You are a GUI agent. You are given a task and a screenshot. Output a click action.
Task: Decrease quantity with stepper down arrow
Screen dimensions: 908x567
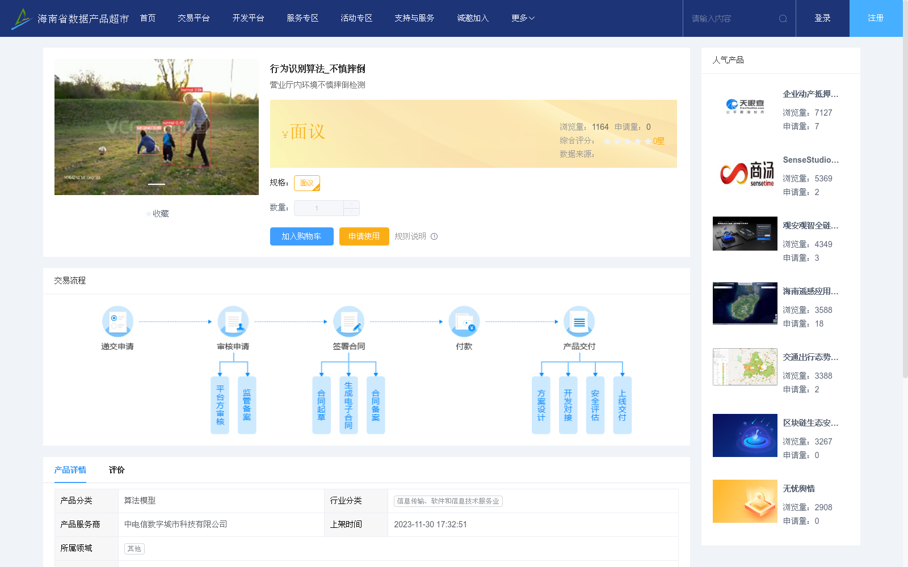point(351,211)
